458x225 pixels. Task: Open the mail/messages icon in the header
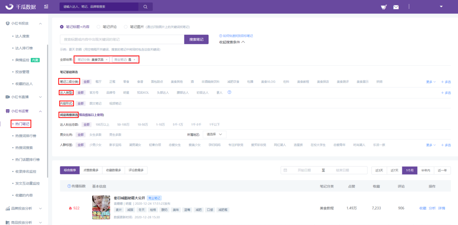click(x=396, y=7)
